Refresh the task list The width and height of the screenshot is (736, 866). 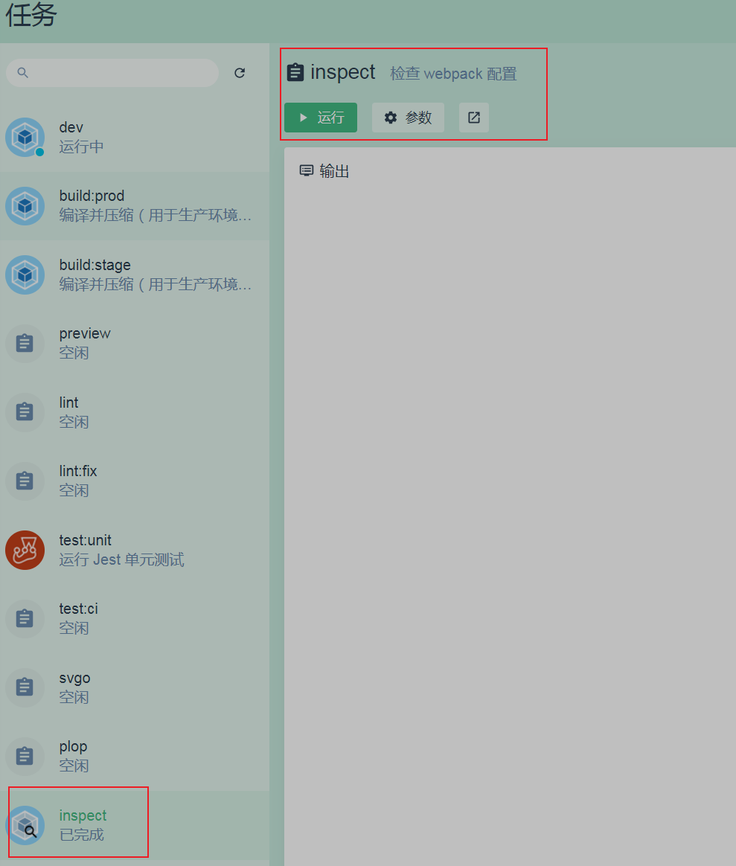coord(239,72)
